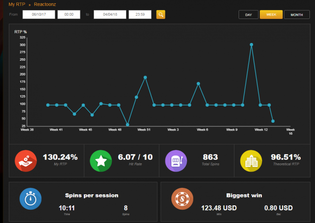Click the purple slot machine Total Spins icon
The height and width of the screenshot is (223, 315).
click(176, 161)
